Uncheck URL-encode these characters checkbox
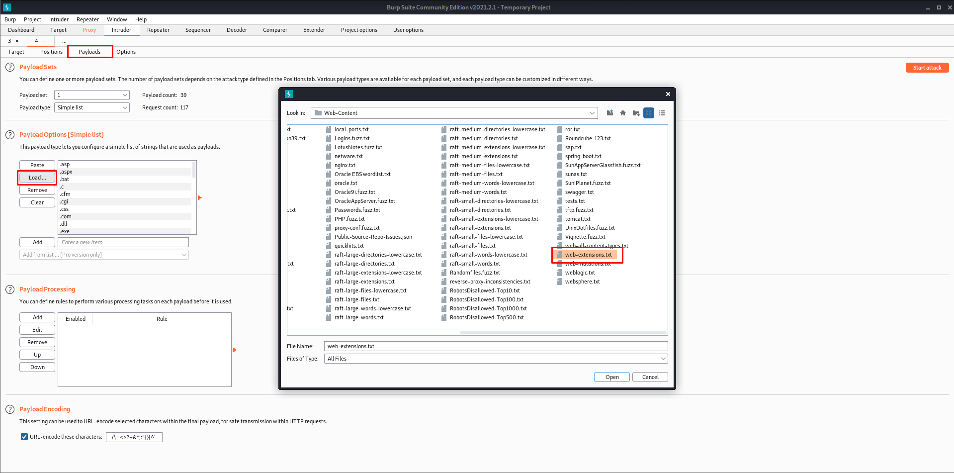The width and height of the screenshot is (954, 473). tap(24, 437)
